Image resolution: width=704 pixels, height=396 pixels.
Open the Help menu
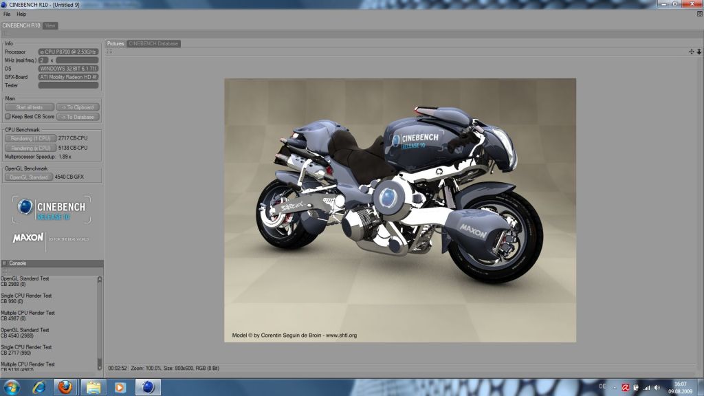click(21, 14)
